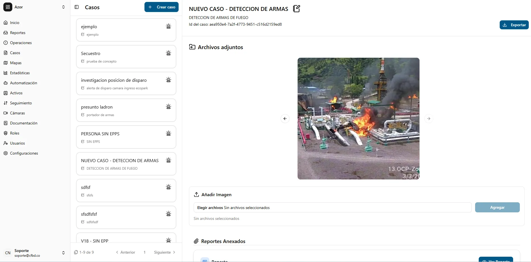This screenshot has width=531, height=262.
Task: Click alarm icon on ejemplo case
Action: click(x=169, y=26)
